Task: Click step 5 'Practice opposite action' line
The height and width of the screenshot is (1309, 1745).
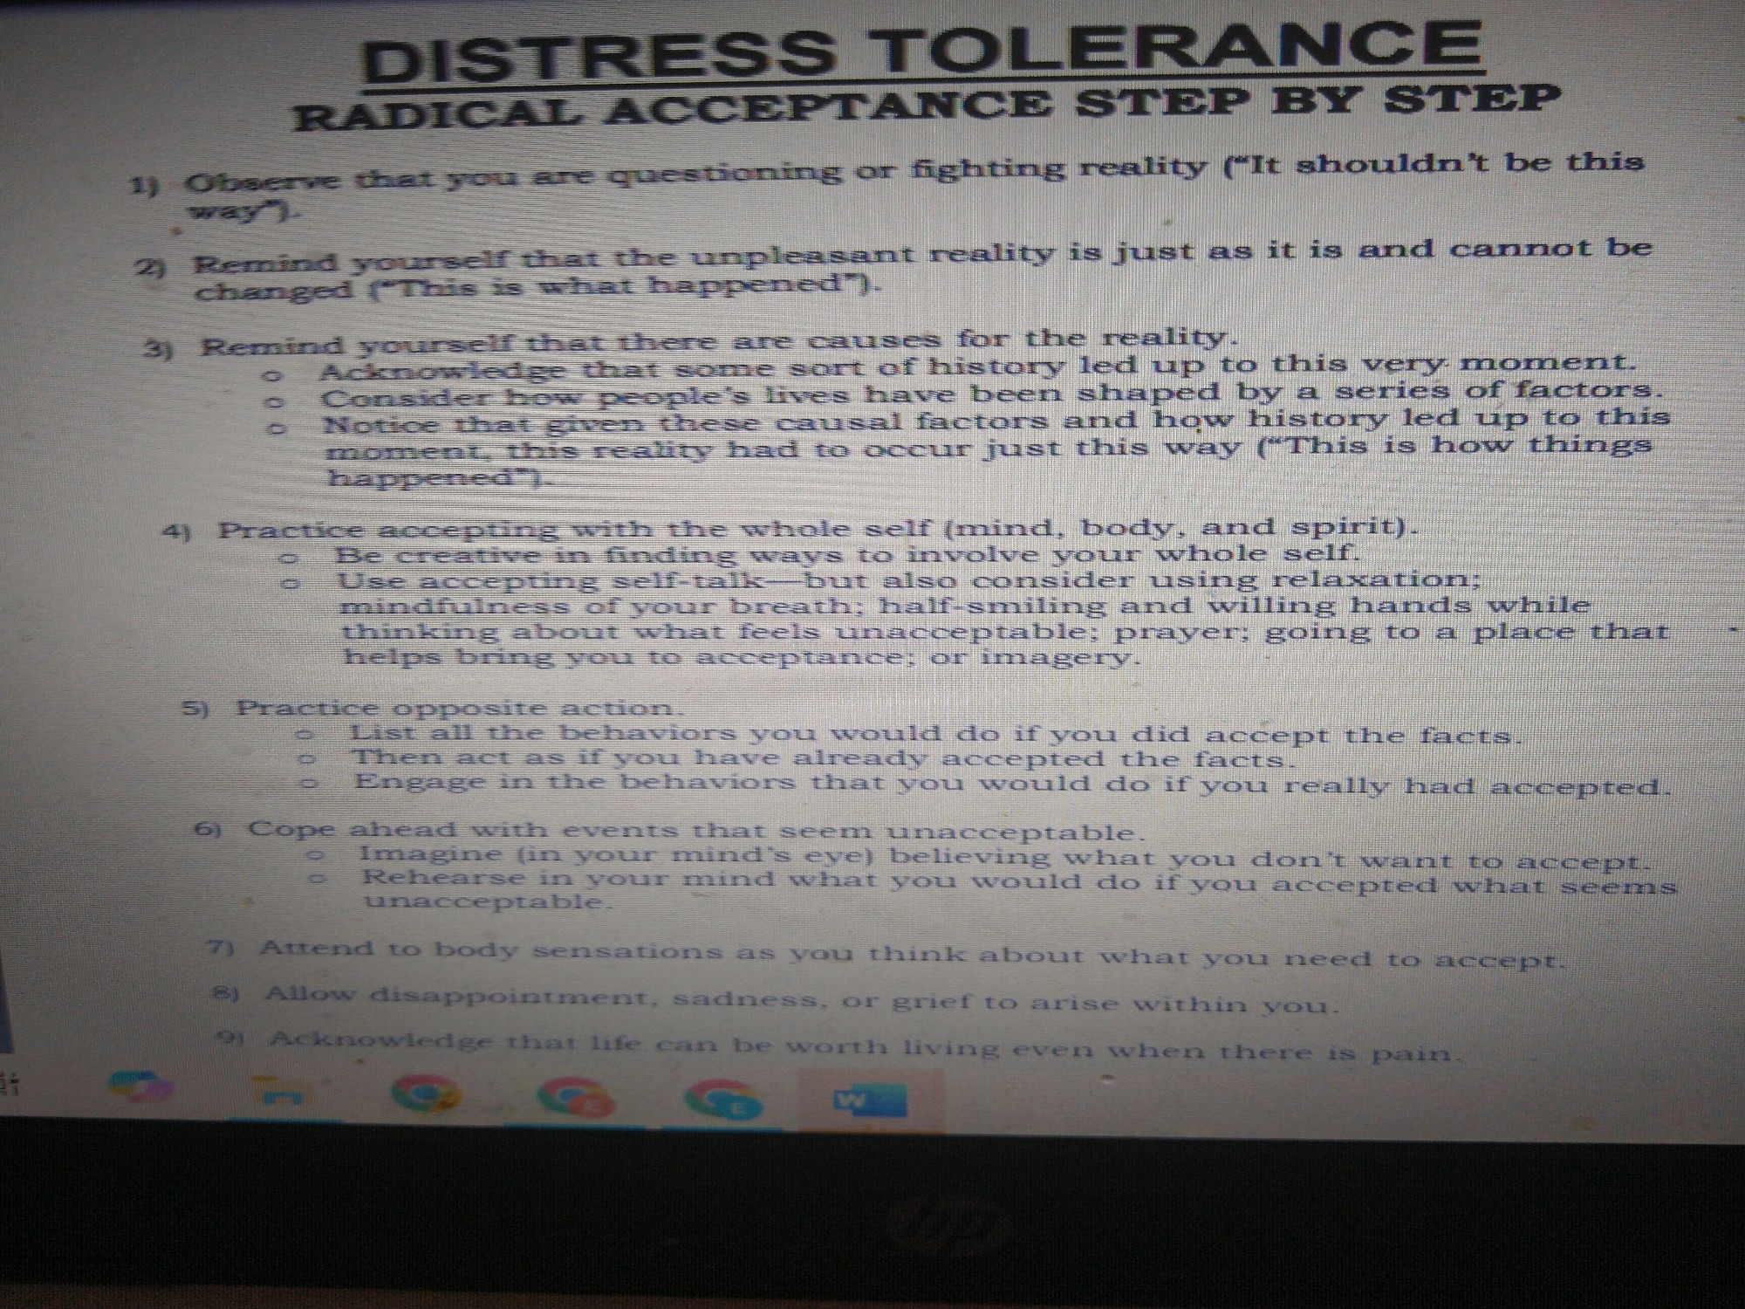Action: coord(454,708)
